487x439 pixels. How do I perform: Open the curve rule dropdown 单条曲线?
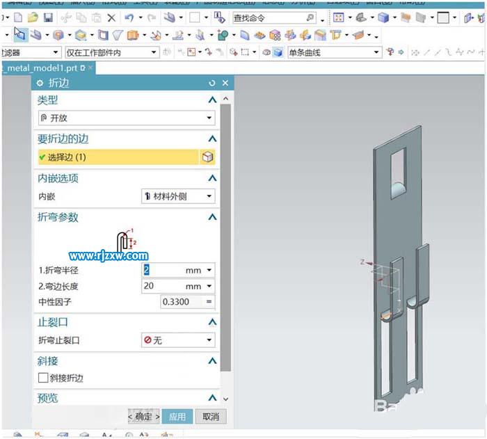[x=335, y=52]
